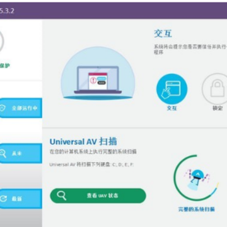
Task: Click the 完整的系统扫描 label
Action: click(x=197, y=209)
